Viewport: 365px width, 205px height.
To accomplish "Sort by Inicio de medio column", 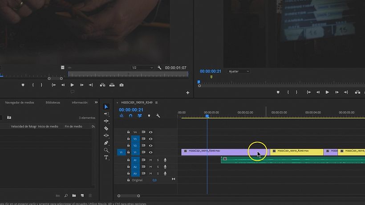I will [48, 126].
